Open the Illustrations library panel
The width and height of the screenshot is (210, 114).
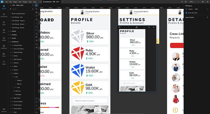coord(4,47)
